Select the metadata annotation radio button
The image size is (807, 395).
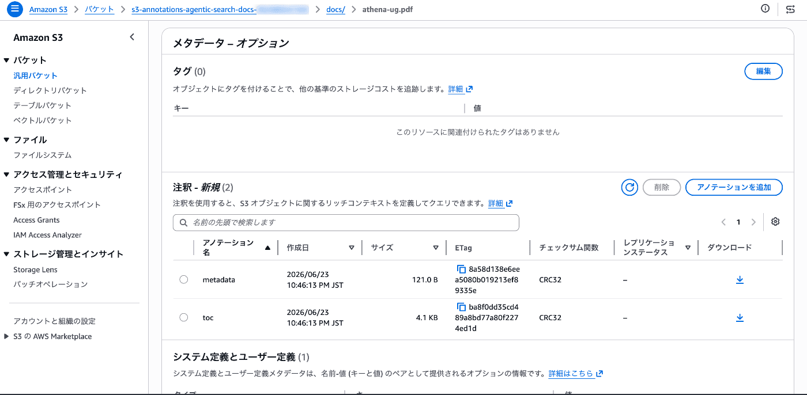pos(184,279)
